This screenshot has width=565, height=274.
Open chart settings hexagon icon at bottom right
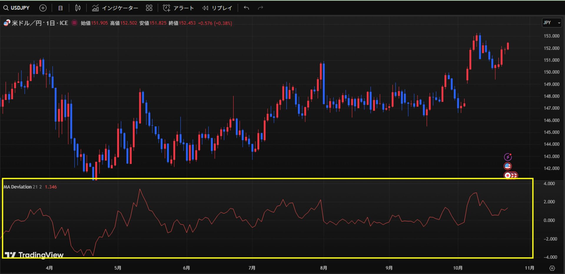point(552,268)
